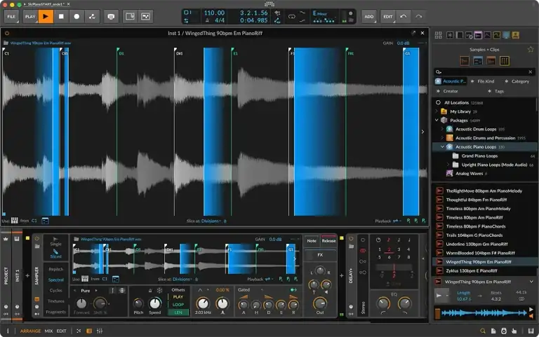Open the ADD menu
The image size is (539, 337).
[x=369, y=17]
